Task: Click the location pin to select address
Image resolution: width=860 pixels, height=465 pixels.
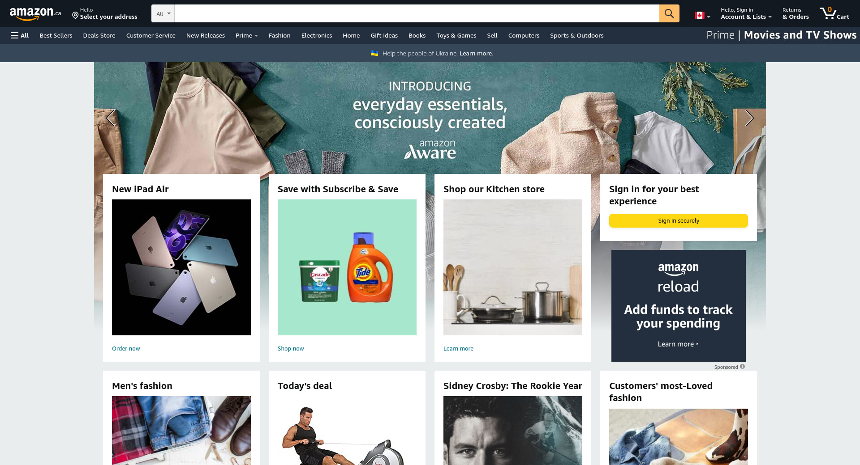Action: tap(75, 16)
